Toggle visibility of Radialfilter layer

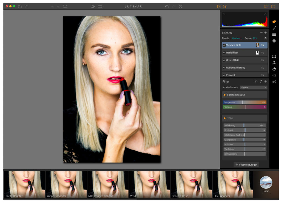(224, 53)
